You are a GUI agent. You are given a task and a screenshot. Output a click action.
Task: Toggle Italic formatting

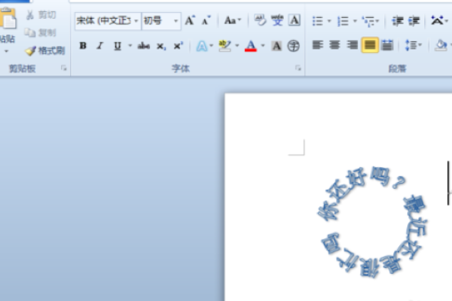100,45
